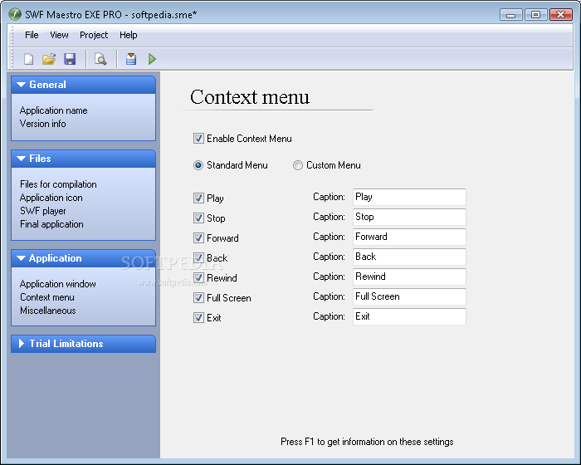
Task: Open SWF player settings
Action: (43, 211)
